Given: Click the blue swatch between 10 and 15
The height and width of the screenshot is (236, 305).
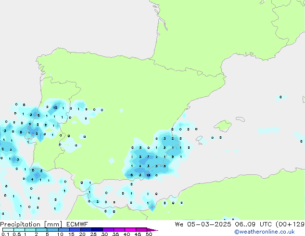Looking at the screenshot, I should tap(64, 230).
